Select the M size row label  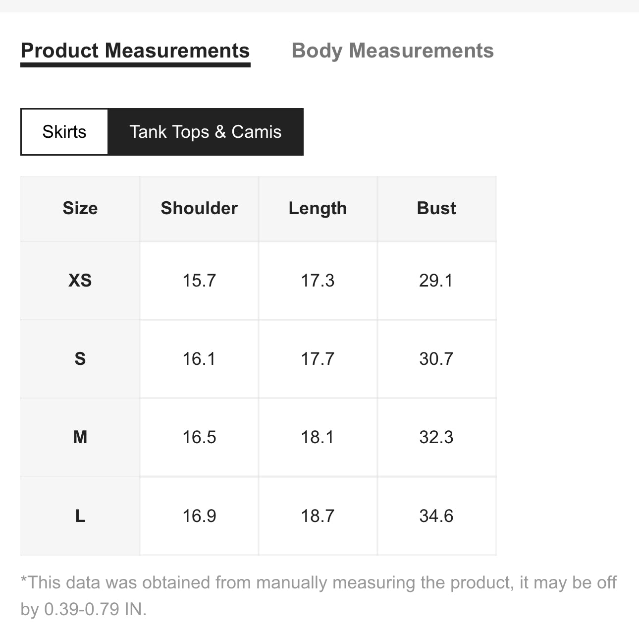point(80,437)
